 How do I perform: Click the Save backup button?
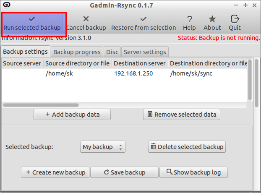[124, 172]
